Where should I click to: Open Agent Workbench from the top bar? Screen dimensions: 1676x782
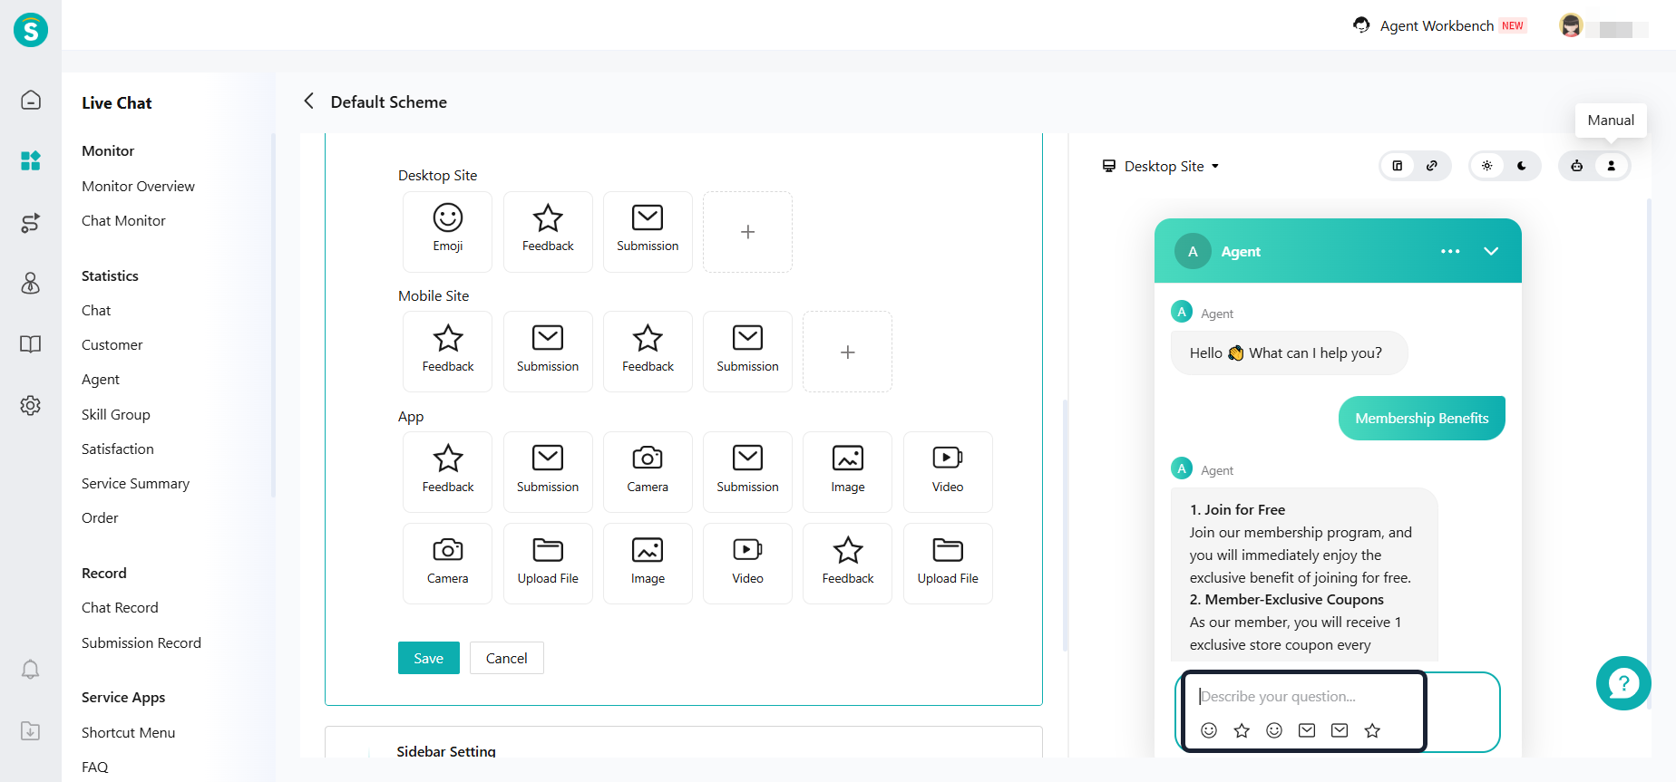(x=1437, y=25)
